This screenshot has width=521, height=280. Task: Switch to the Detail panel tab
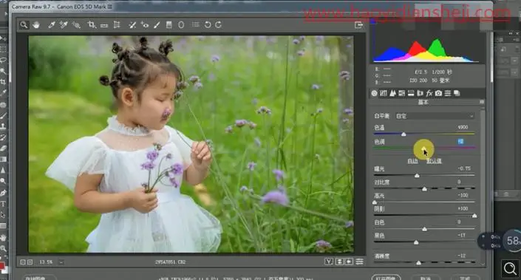coord(392,93)
